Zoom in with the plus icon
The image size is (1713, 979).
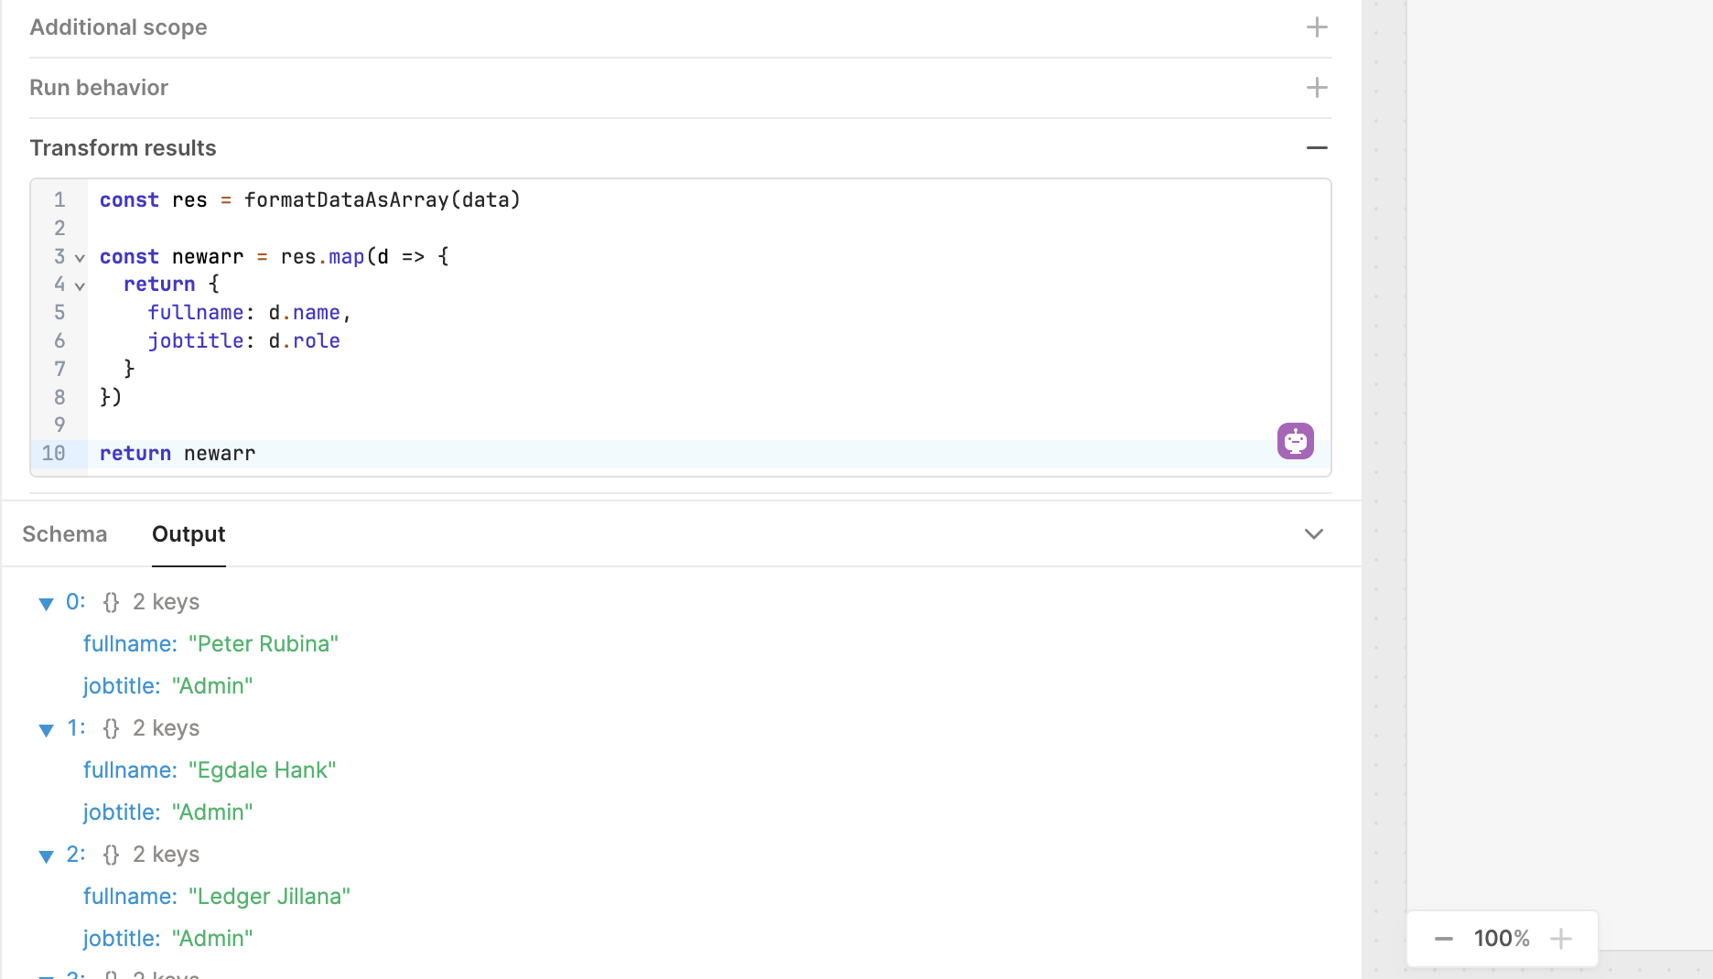[1561, 939]
